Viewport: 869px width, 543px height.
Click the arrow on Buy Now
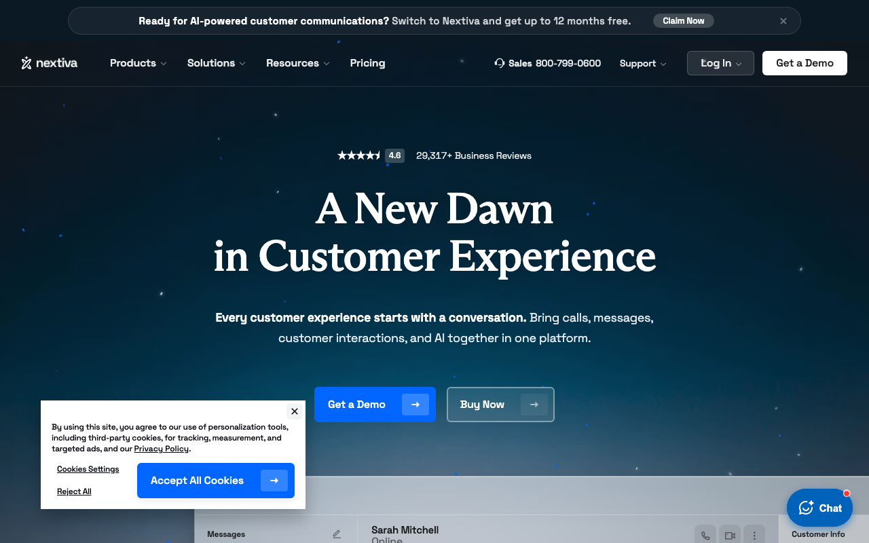(x=534, y=405)
